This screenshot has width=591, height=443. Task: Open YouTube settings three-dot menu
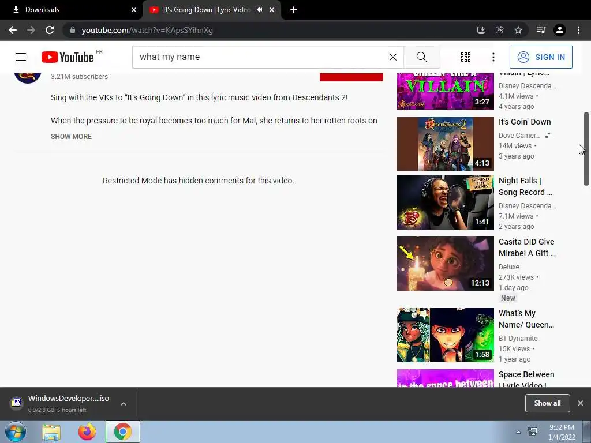point(493,57)
